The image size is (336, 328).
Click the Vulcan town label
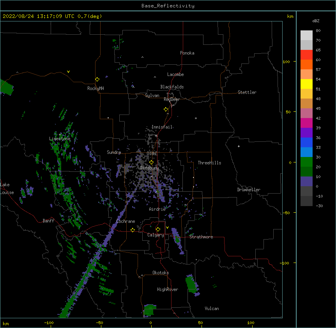coord(212,309)
